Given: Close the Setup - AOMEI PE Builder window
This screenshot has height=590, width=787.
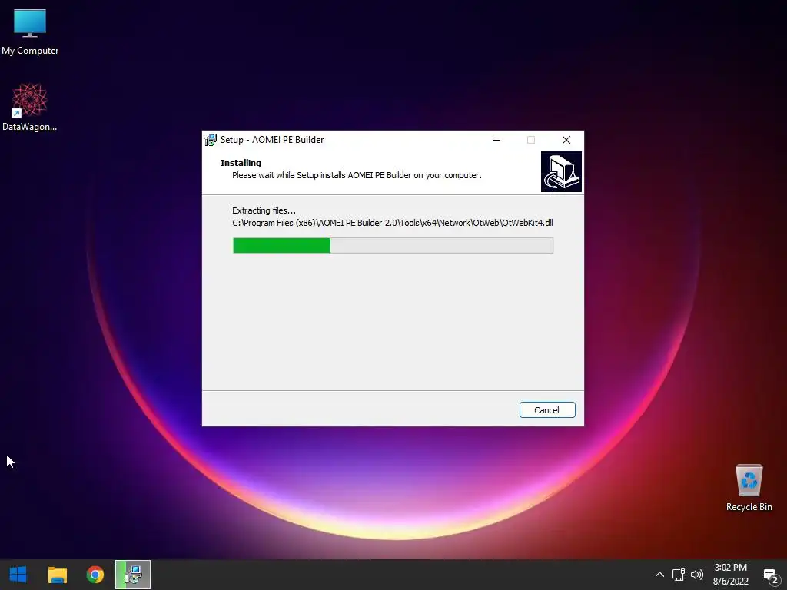Looking at the screenshot, I should (x=566, y=140).
